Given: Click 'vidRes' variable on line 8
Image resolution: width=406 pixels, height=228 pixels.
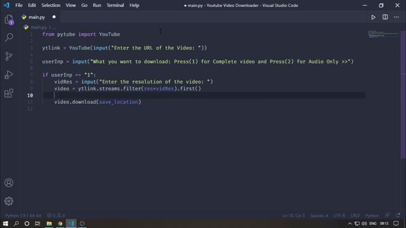Looking at the screenshot, I should (x=63, y=82).
